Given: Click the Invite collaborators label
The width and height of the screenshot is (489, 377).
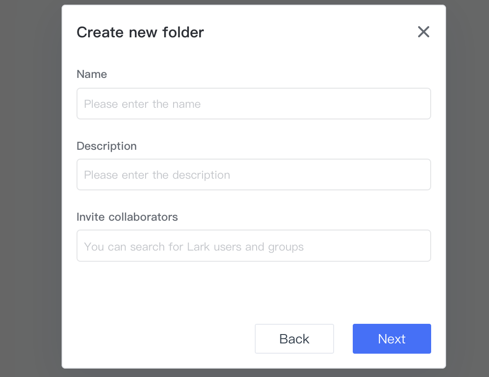Looking at the screenshot, I should [x=127, y=217].
